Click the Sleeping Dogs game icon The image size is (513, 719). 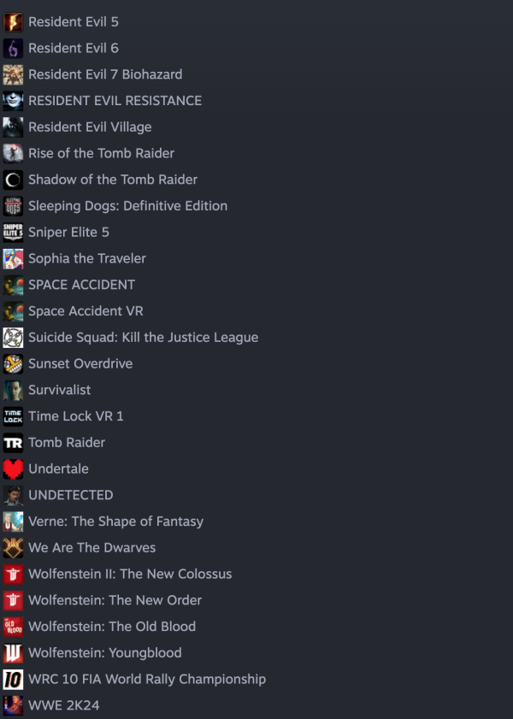(13, 206)
